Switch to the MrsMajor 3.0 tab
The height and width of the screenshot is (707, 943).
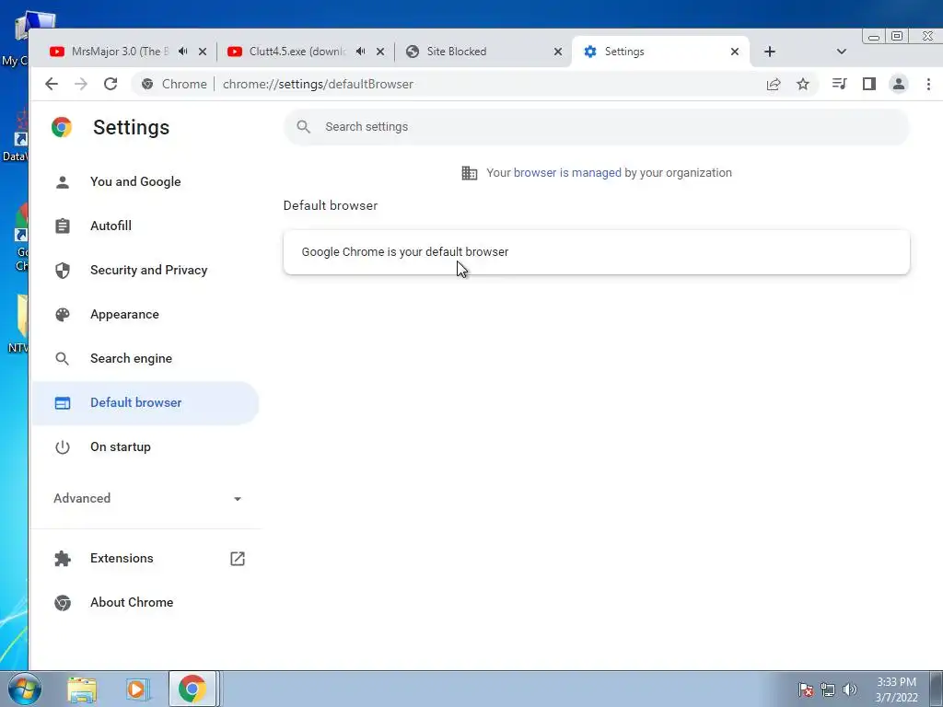[121, 52]
